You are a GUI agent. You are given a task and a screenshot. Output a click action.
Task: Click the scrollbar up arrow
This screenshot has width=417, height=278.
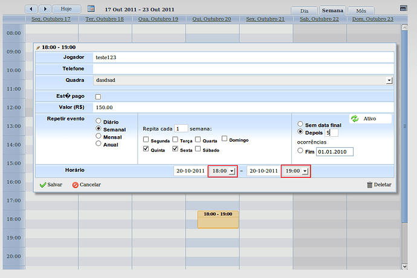[x=404, y=27]
